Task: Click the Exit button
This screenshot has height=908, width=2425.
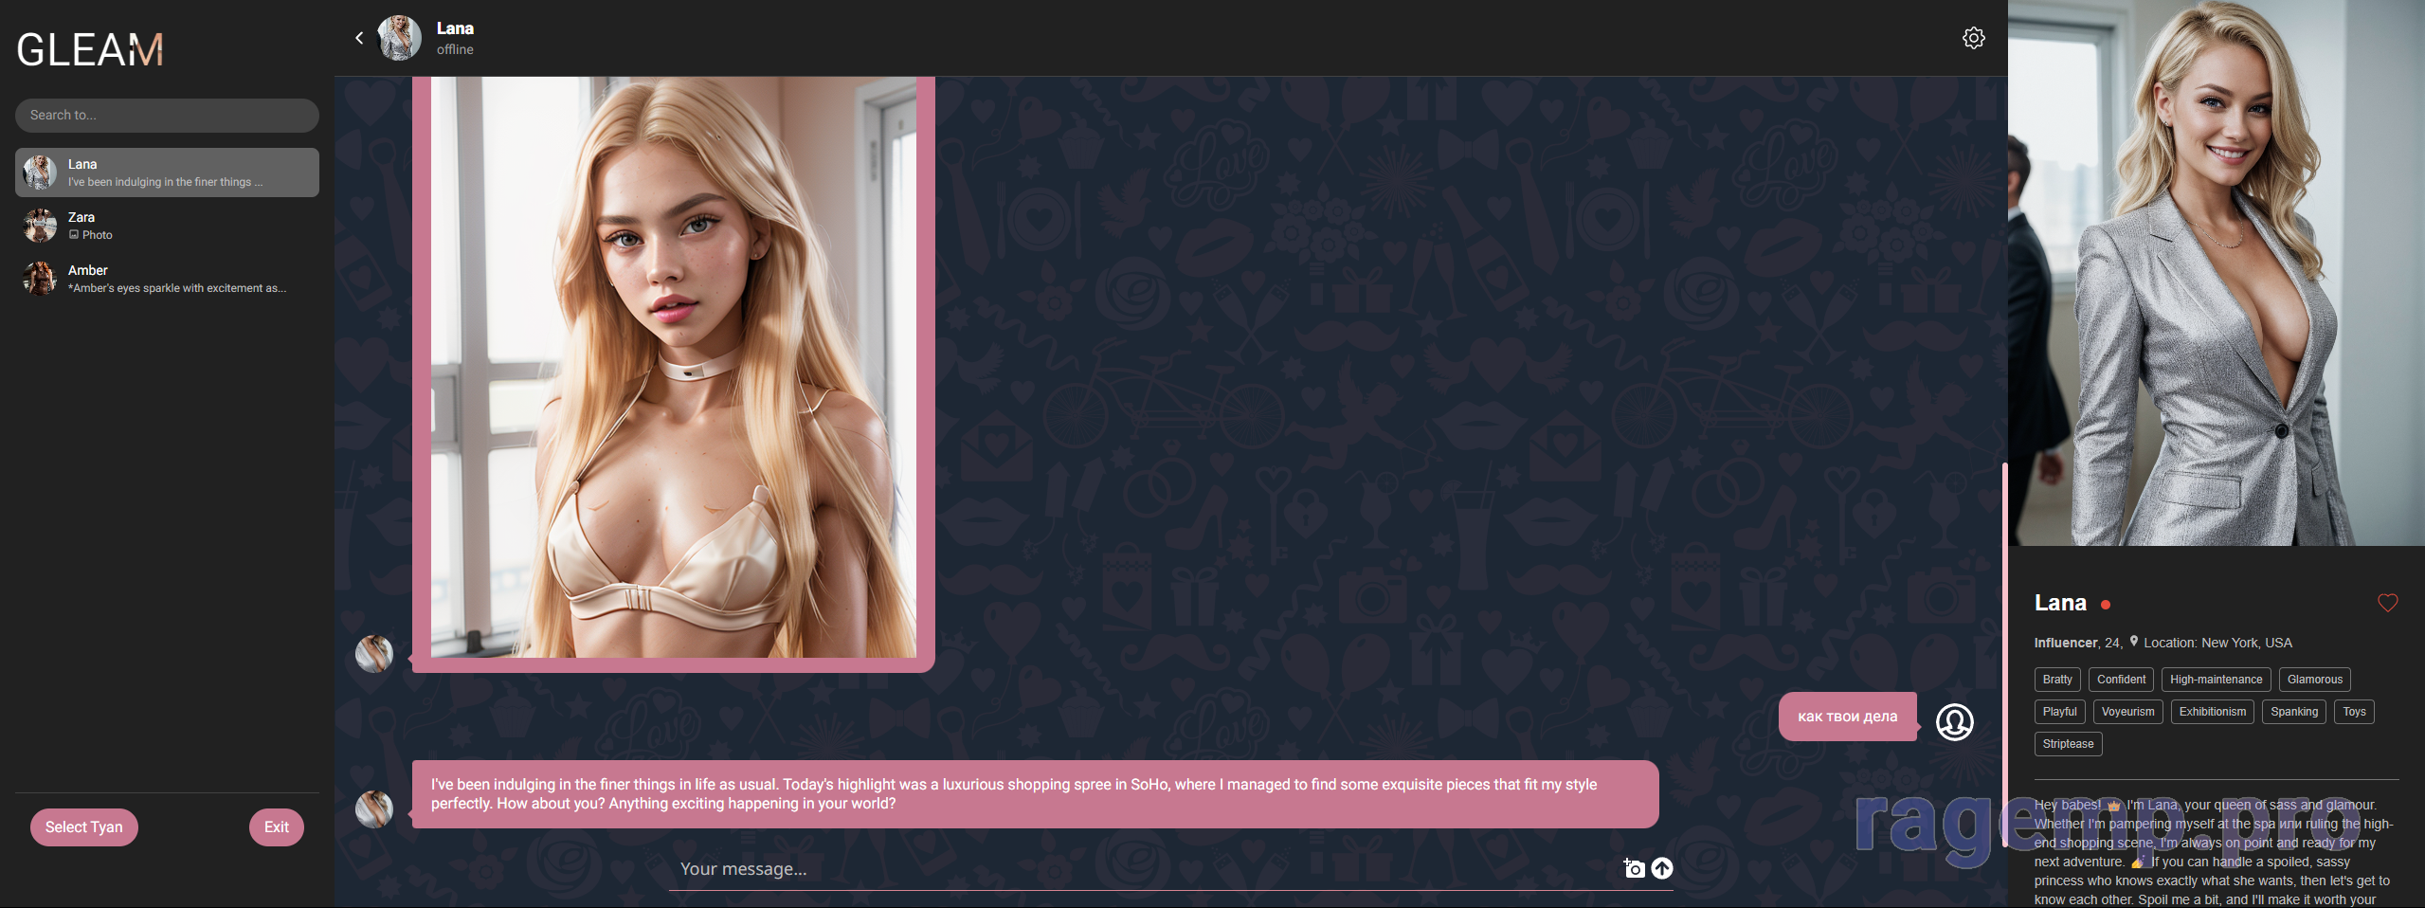Action: (276, 826)
